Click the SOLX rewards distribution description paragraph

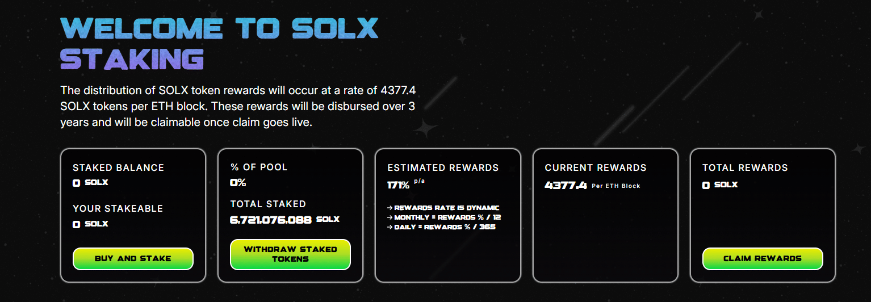click(240, 106)
